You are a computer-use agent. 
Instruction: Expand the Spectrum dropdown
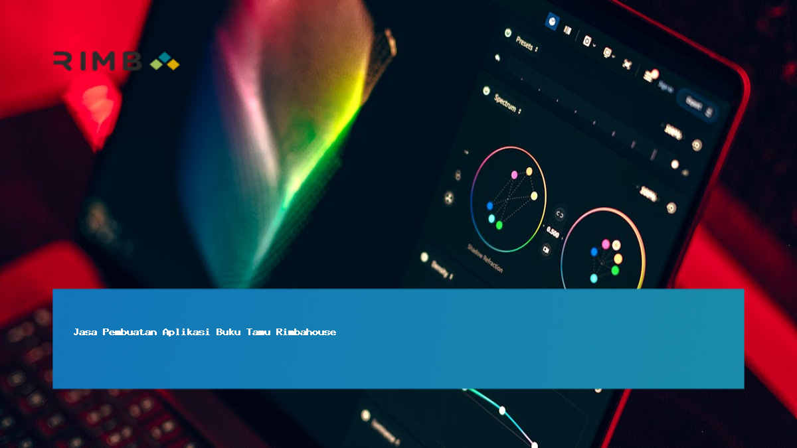(508, 104)
